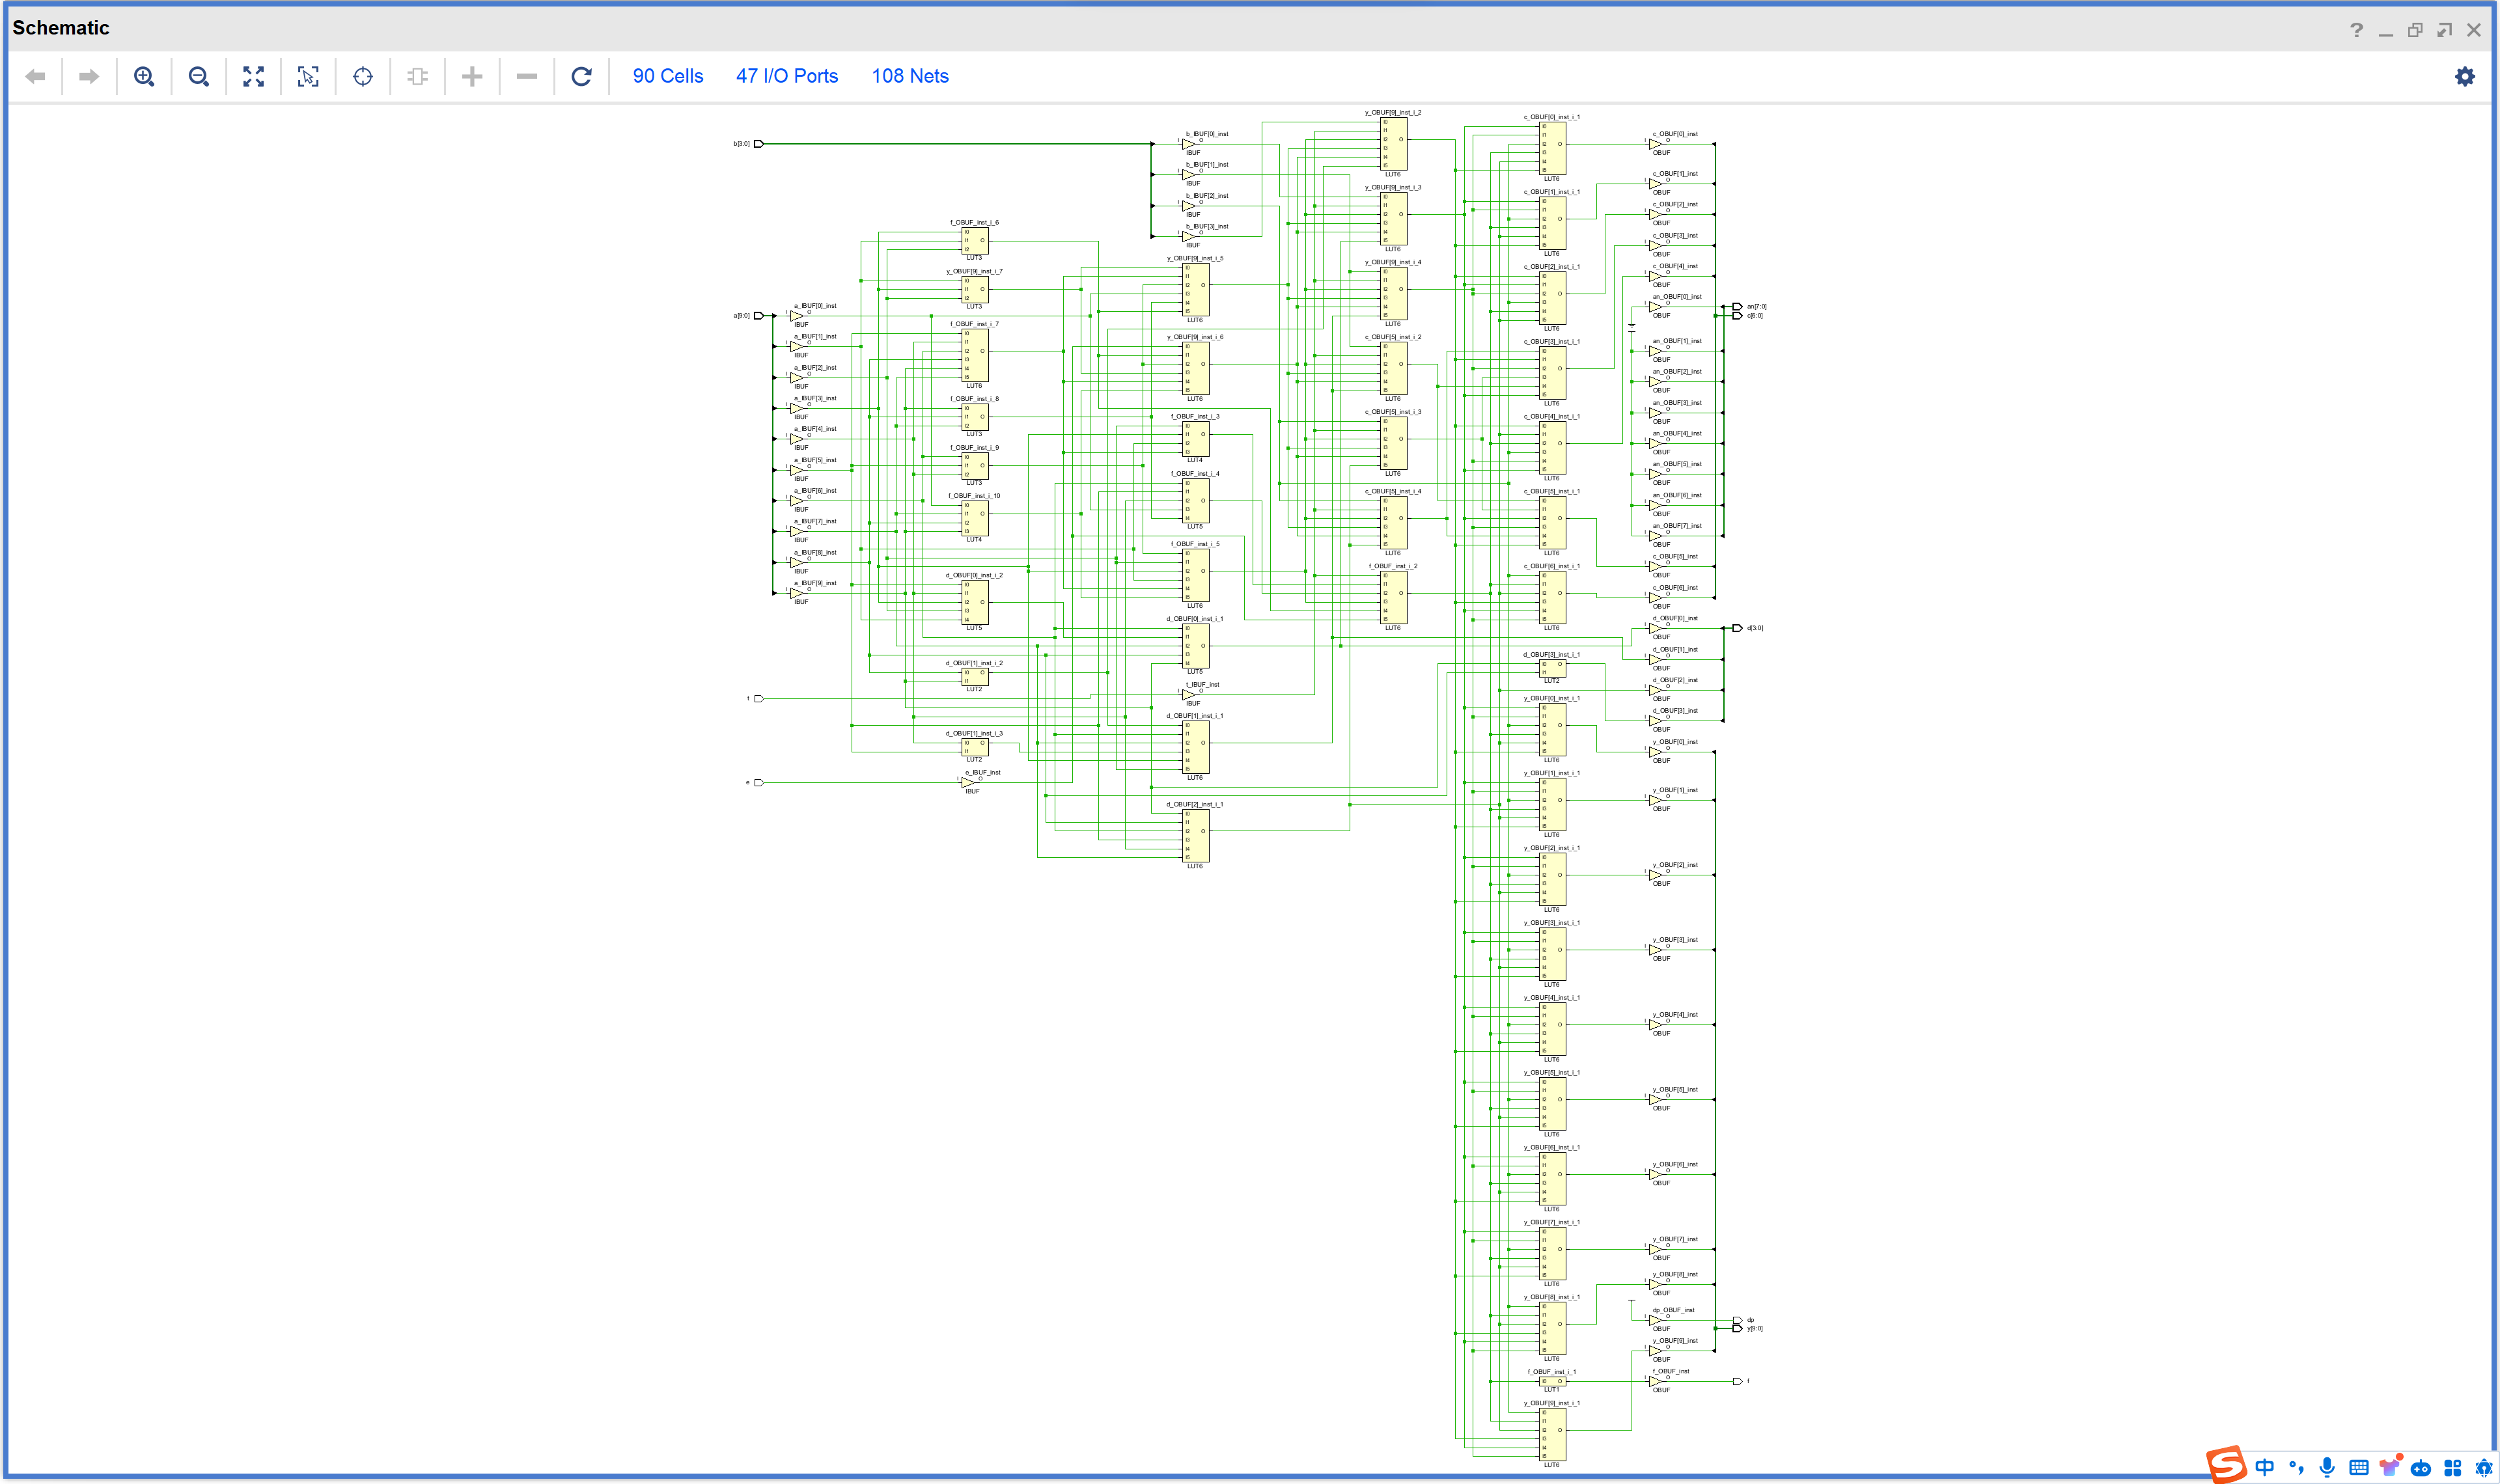2500x1484 pixels.
Task: Toggle Chinese punctuation mode
Action: [x=2297, y=1468]
